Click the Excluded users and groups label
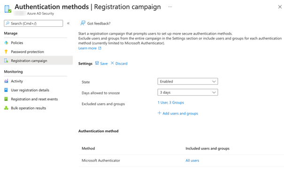Viewport: 284px width, 173px height. [x=103, y=104]
